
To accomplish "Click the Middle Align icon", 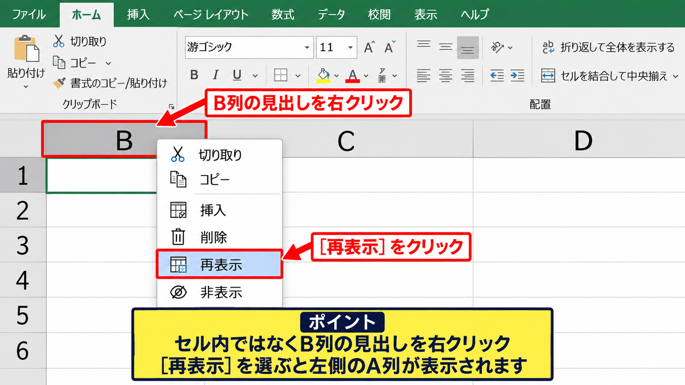I will click(446, 47).
